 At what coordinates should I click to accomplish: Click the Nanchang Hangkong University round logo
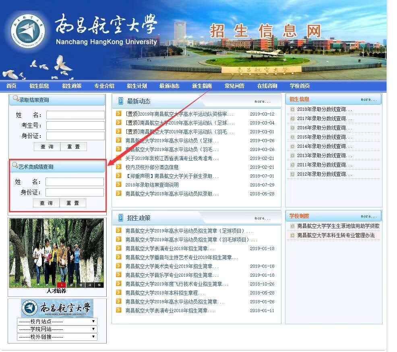(28, 31)
